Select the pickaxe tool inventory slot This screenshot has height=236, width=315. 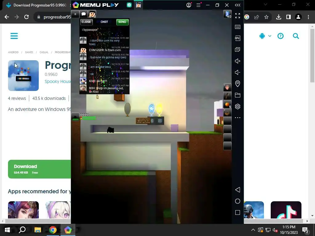pyautogui.click(x=227, y=96)
